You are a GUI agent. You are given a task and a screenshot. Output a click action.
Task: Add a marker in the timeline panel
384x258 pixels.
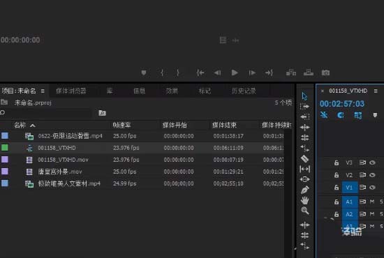[375, 115]
